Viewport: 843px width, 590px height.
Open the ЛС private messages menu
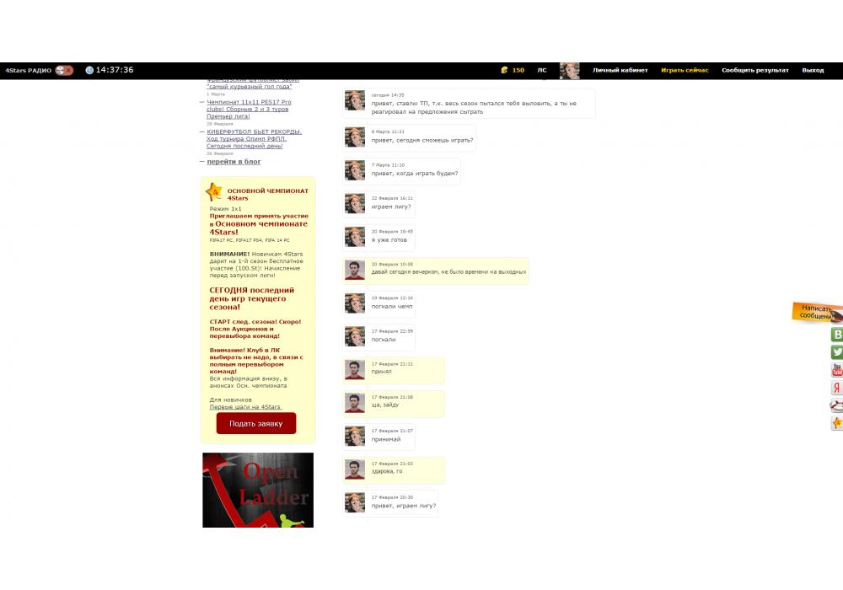tap(542, 71)
